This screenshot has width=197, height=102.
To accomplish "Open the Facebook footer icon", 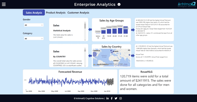I will pyautogui.click(x=112, y=98).
